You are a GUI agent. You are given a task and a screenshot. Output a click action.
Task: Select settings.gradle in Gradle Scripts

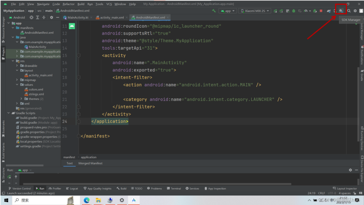click(38, 146)
